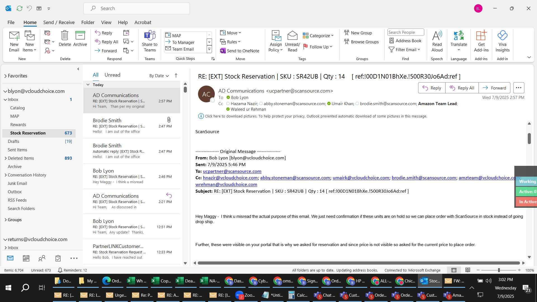Open the Follow Up dropdown
Image resolution: width=537 pixels, height=302 pixels.
[318, 47]
